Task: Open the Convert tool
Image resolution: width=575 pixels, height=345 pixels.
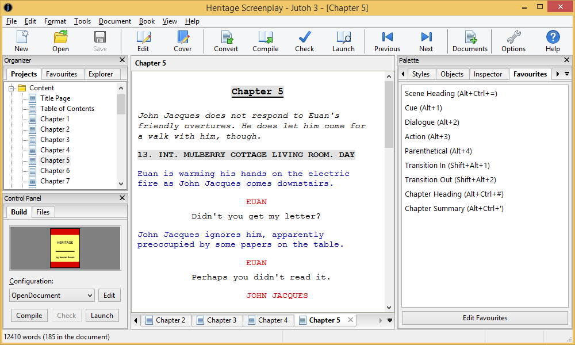Action: pos(226,41)
